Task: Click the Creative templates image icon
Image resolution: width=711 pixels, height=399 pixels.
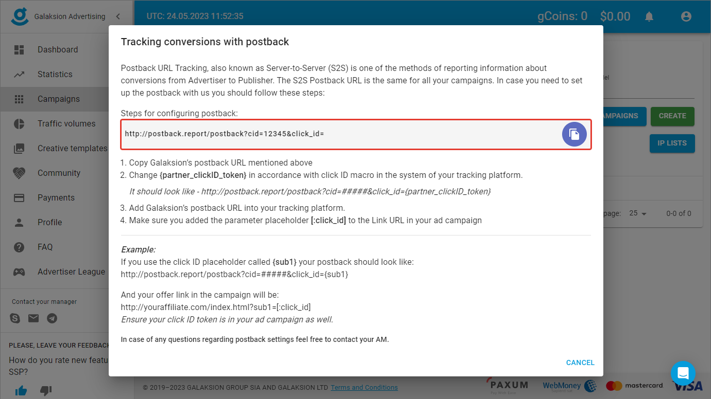Action: (x=21, y=148)
